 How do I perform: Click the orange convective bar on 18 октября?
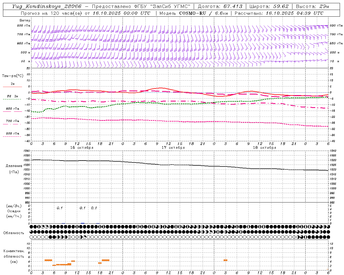pos(225,260)
